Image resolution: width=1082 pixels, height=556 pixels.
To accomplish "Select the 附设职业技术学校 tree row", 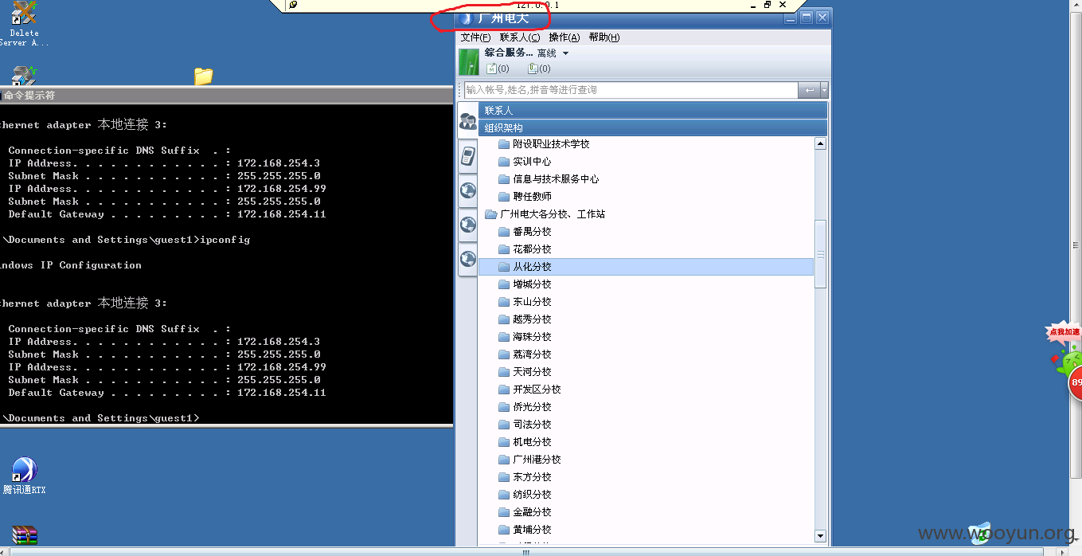I will coord(646,144).
